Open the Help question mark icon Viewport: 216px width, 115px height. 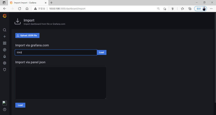pyautogui.click(x=5, y=109)
